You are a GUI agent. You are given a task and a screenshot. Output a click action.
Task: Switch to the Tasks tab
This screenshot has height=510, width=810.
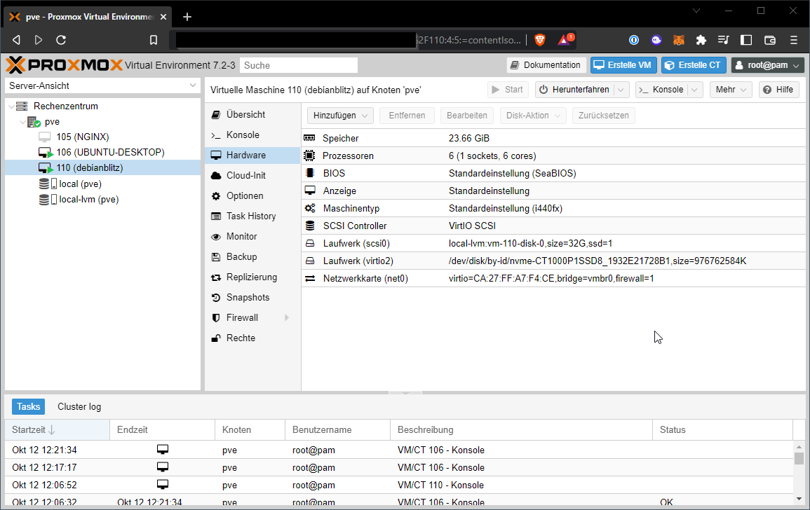tap(28, 406)
